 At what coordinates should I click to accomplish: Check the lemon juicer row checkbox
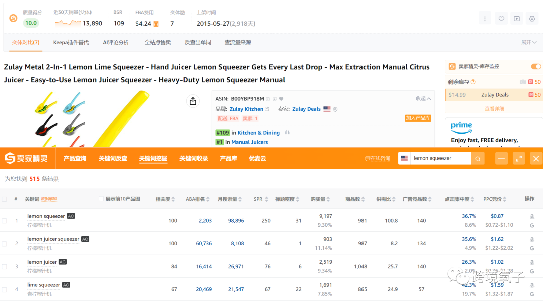point(4,267)
